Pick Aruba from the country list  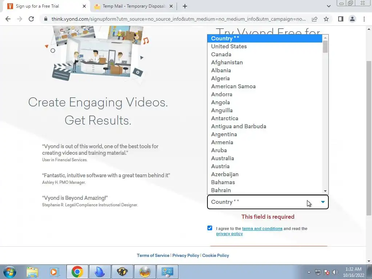(265, 150)
